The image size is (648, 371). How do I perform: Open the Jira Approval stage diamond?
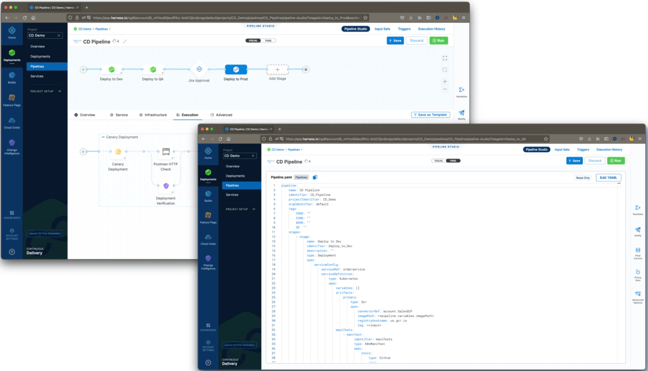[x=199, y=69]
